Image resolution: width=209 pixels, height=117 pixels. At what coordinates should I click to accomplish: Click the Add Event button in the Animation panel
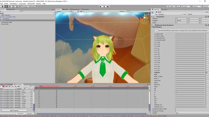33,88
